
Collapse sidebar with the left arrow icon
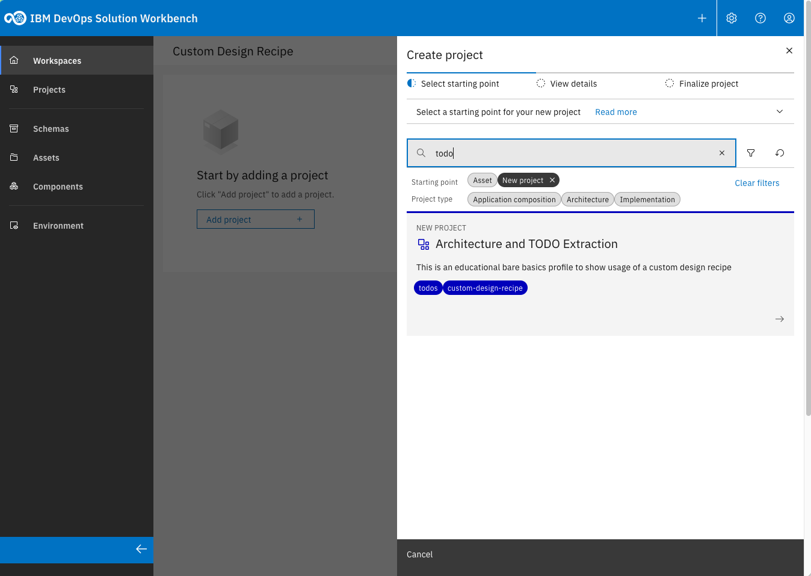click(x=141, y=549)
